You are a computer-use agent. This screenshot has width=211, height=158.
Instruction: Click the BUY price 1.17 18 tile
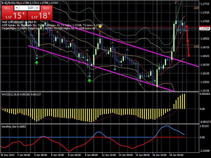(x=40, y=16)
